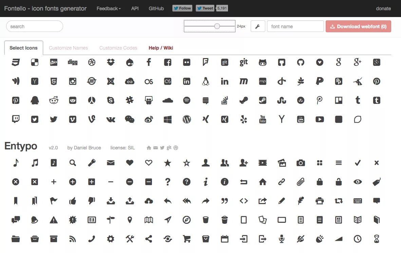The height and width of the screenshot is (253, 401).
Task: Select the WordPress icon
Action: [186, 119]
